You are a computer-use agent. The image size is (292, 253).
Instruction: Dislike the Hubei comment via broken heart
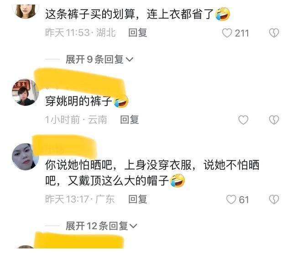coord(274,33)
